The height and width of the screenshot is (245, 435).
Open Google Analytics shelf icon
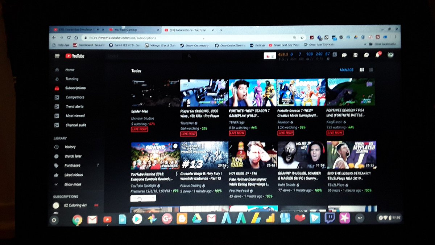[x=270, y=218]
